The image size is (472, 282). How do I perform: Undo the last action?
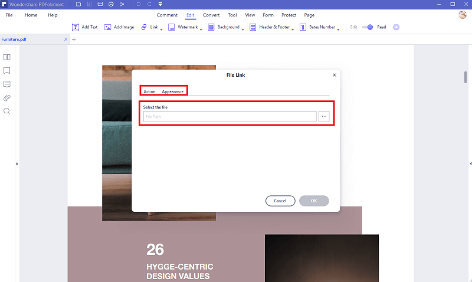pyautogui.click(x=139, y=4)
